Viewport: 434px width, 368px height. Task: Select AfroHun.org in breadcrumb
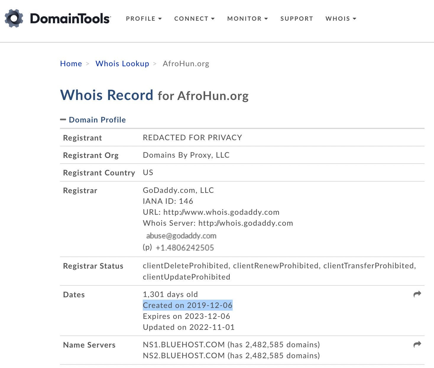coord(186,64)
